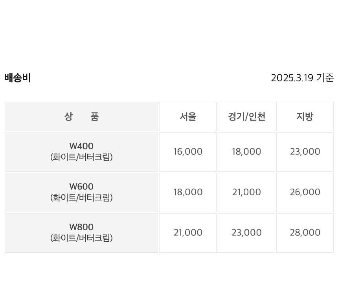Select the 상품 column header
The image size is (338, 292).
(x=81, y=117)
